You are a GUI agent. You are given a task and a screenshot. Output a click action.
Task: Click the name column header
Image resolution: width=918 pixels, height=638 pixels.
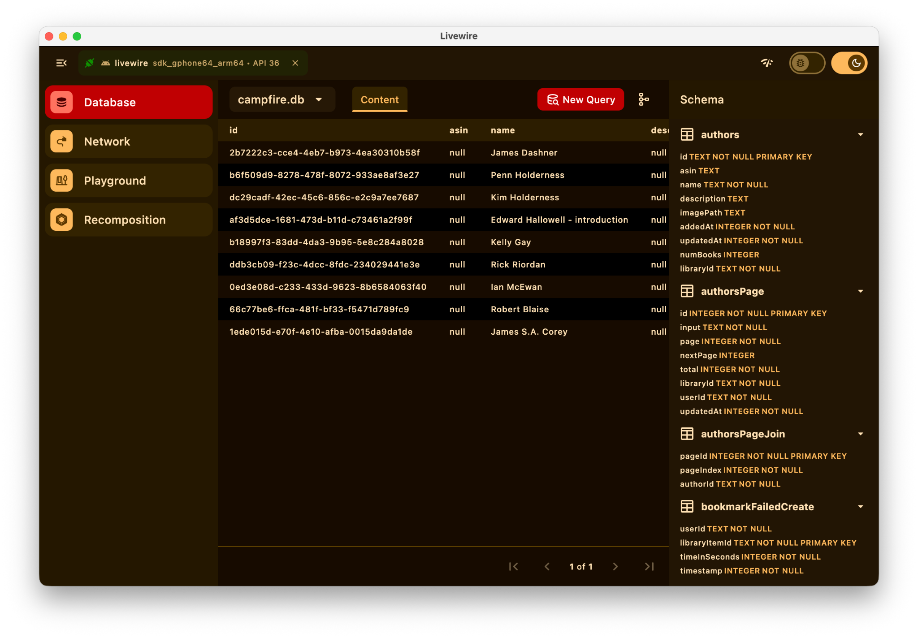[503, 130]
